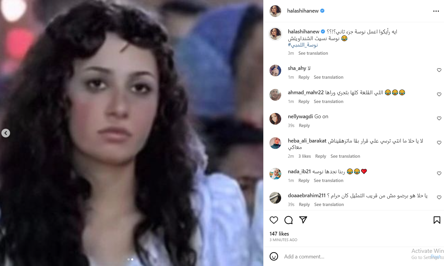
Task: Go to the previous photo with the left arrow
Action: (6, 133)
